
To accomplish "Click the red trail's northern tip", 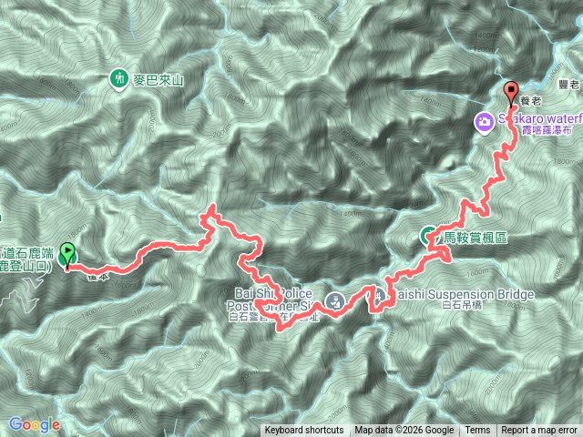I will (212, 205).
